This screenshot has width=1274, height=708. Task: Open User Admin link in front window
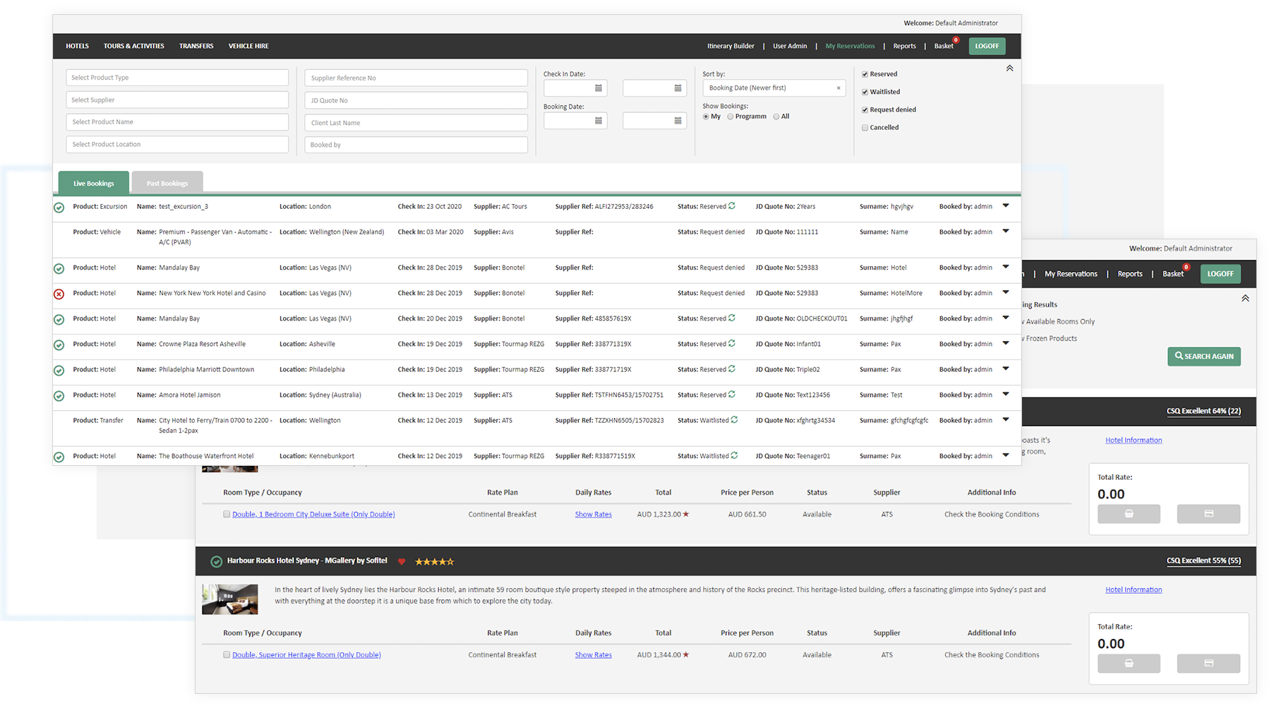(x=790, y=46)
